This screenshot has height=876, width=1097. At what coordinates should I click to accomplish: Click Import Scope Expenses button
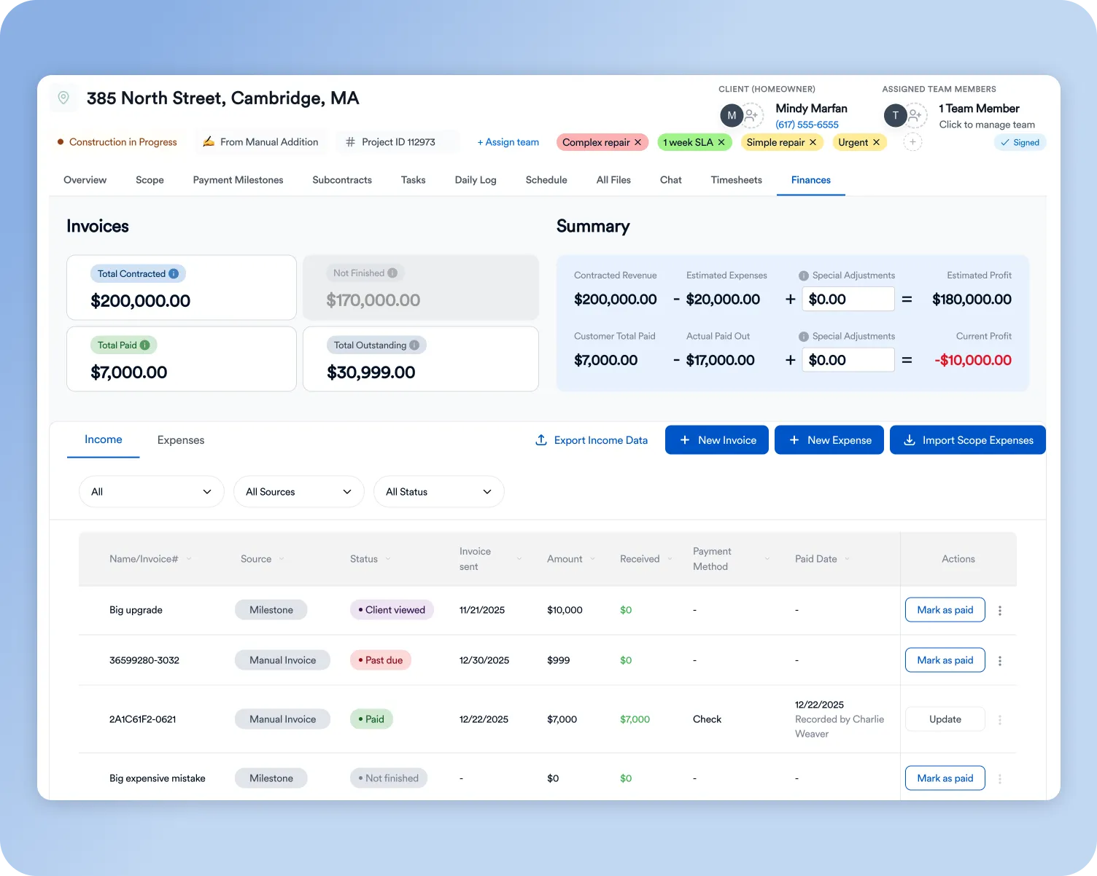pyautogui.click(x=968, y=440)
